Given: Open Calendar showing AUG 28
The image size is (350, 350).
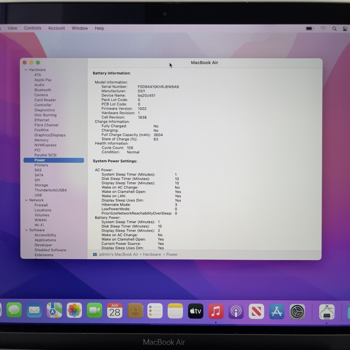Looking at the screenshot, I should [115, 310].
